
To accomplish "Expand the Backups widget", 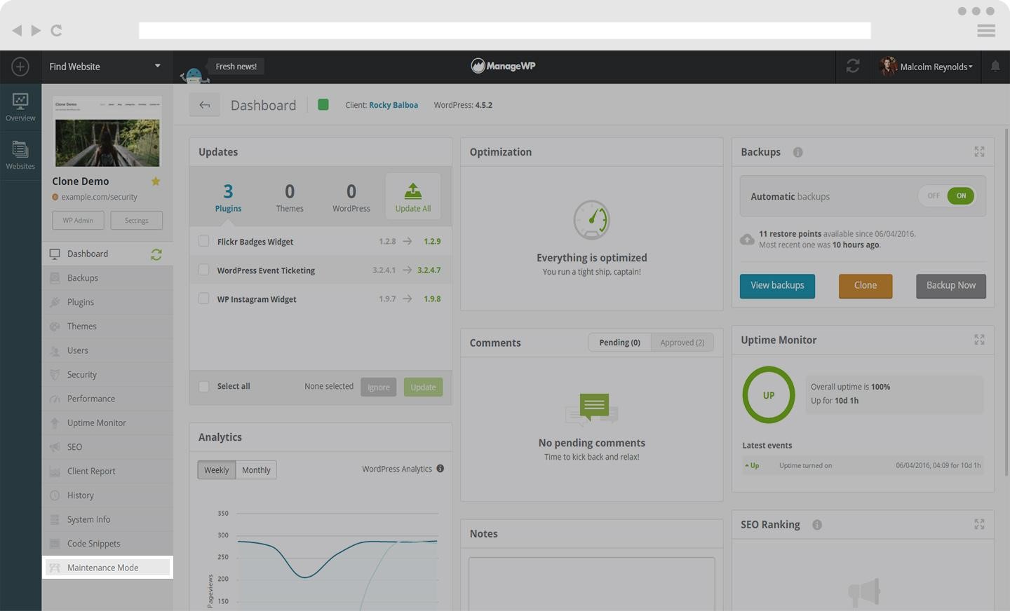I will coord(979,152).
